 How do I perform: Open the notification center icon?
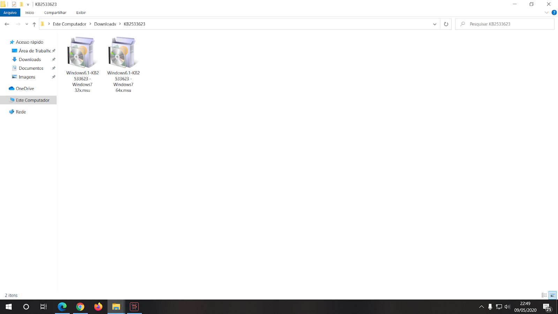[x=548, y=307]
